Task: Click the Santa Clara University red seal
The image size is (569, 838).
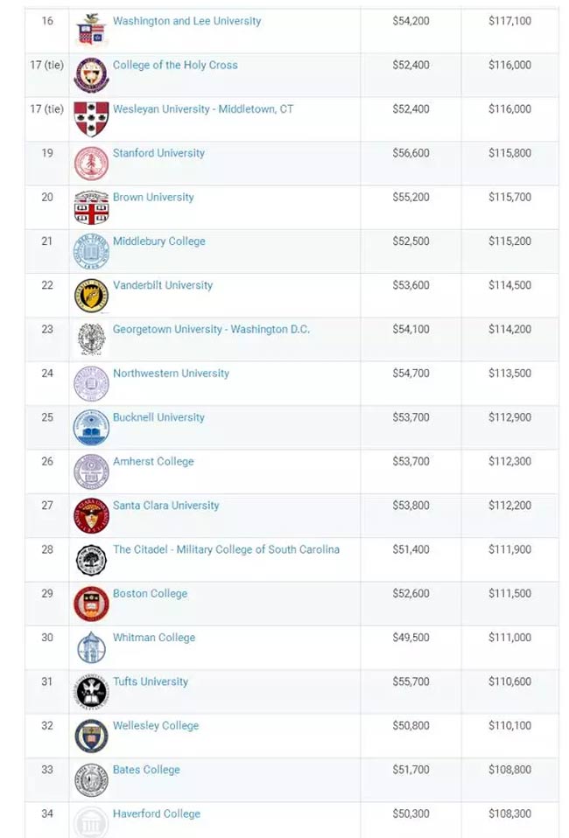Action: pos(91,516)
